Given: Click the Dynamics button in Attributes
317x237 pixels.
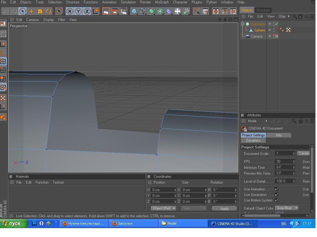Looking at the screenshot, I should 253,140.
